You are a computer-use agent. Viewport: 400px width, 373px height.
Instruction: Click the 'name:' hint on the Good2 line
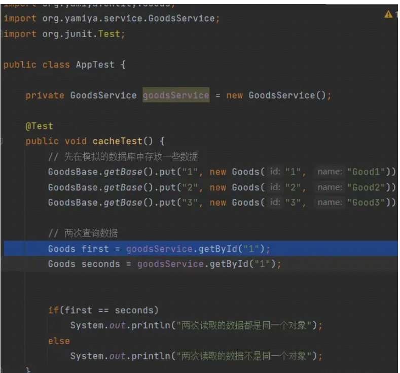point(330,187)
